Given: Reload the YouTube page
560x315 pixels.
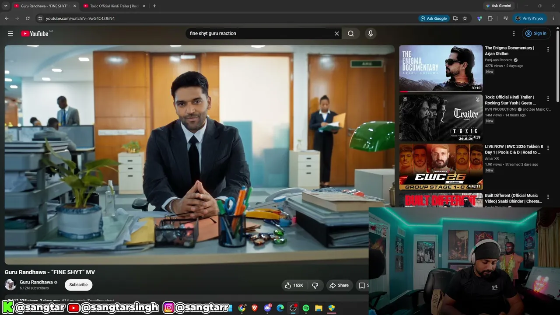Looking at the screenshot, I should point(28,18).
